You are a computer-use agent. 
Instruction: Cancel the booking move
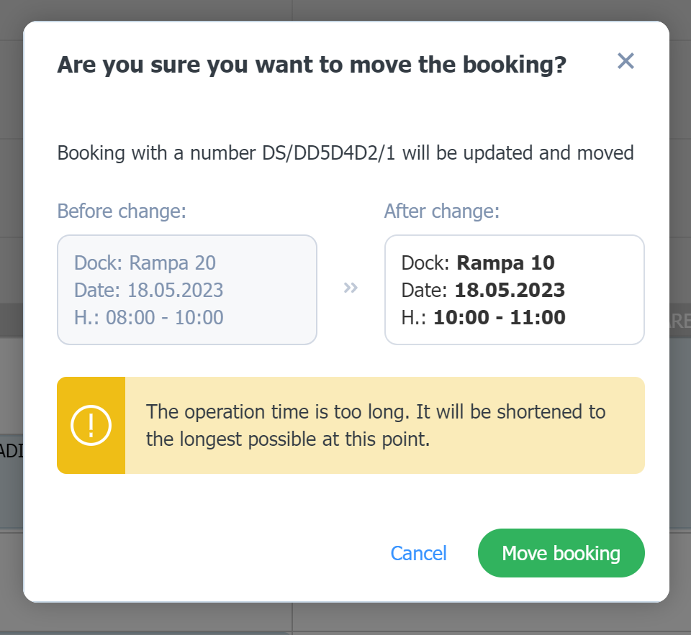(418, 554)
